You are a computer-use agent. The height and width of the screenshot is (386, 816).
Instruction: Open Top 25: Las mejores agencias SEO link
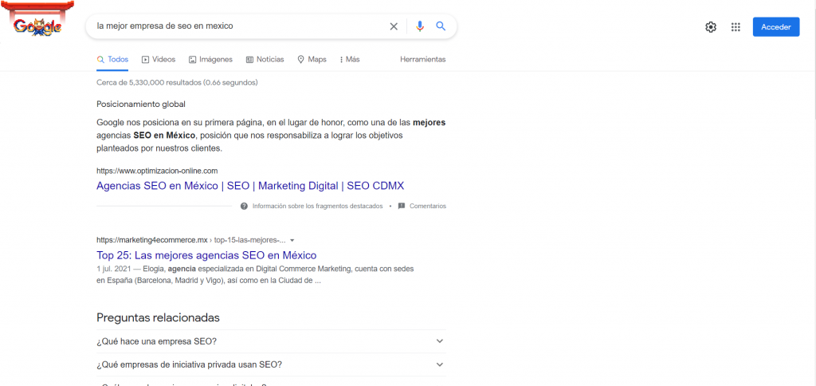206,255
